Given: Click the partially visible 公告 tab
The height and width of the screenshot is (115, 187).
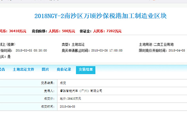Looking at the screenshot, I should pos(2,69).
